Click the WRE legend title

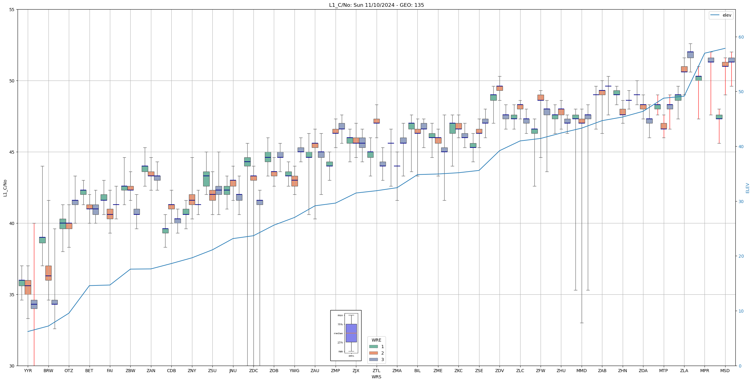(x=376, y=340)
